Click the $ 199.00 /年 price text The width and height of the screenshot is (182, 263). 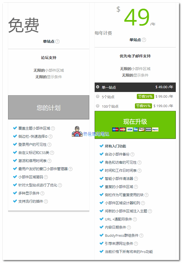[163, 106]
